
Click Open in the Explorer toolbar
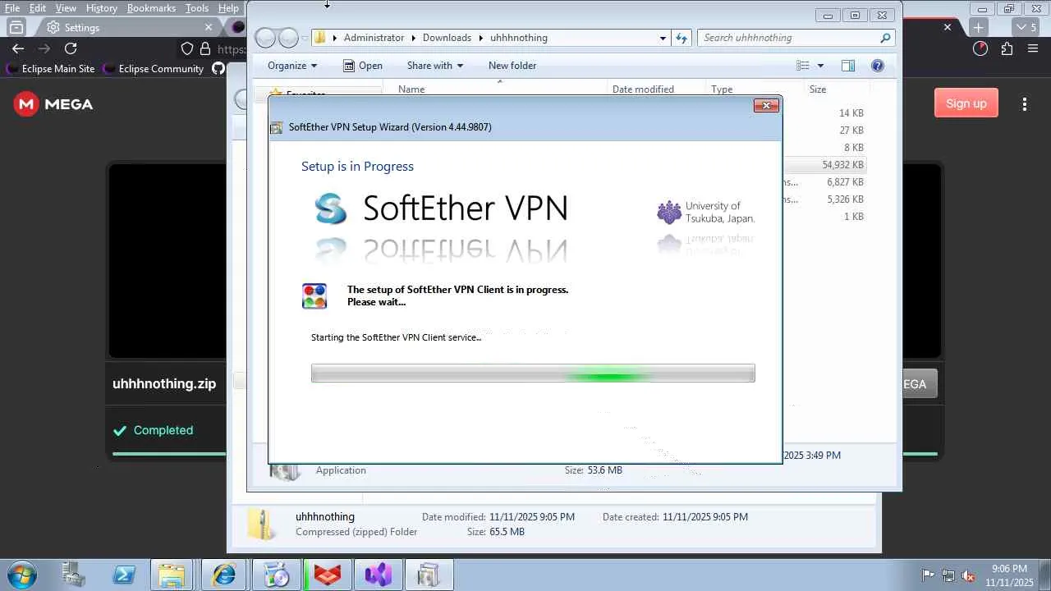pos(362,66)
